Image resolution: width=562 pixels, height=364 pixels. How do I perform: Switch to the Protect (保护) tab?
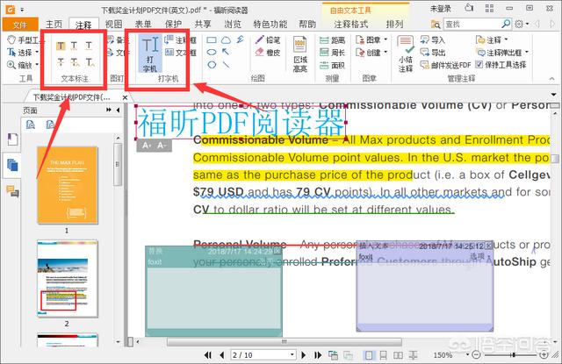173,25
